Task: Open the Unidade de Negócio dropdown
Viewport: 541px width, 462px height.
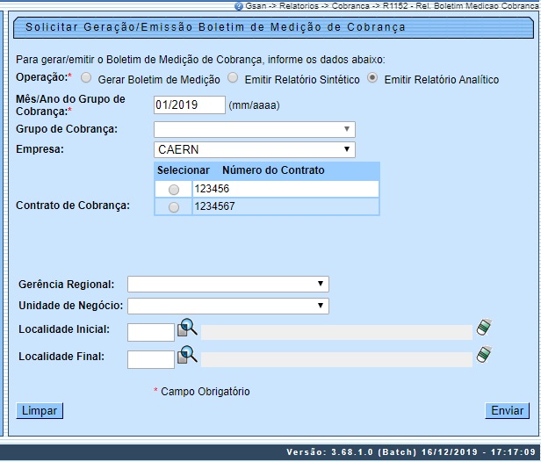Action: click(x=227, y=306)
